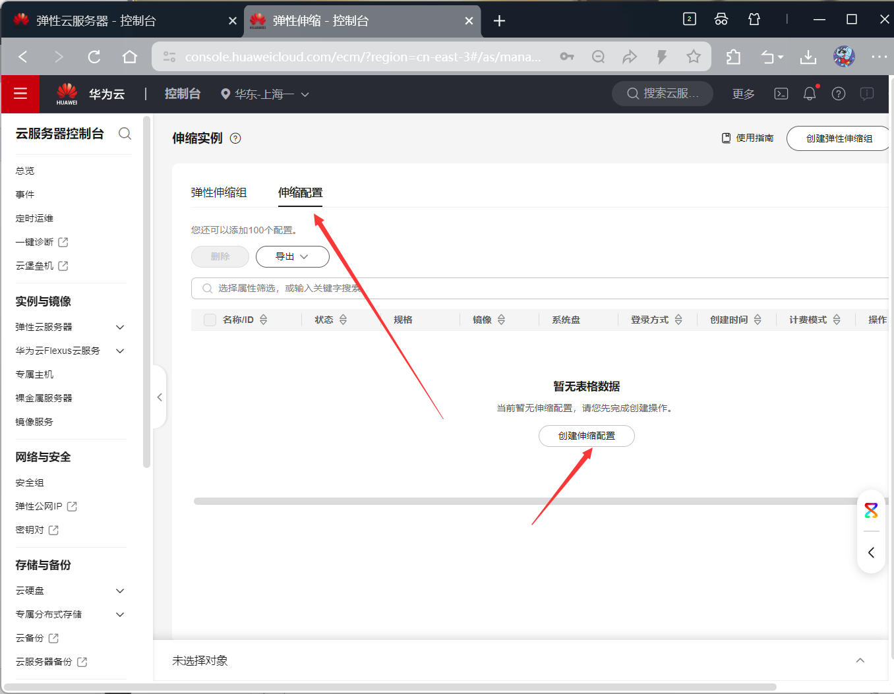The height and width of the screenshot is (694, 894).
Task: Click the browser reload button
Action: point(94,57)
